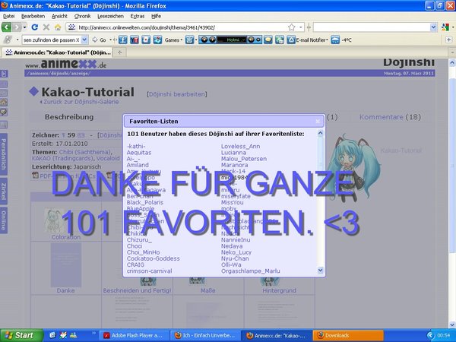
Task: Open the YouTube toolbar icon
Action: tap(134, 40)
